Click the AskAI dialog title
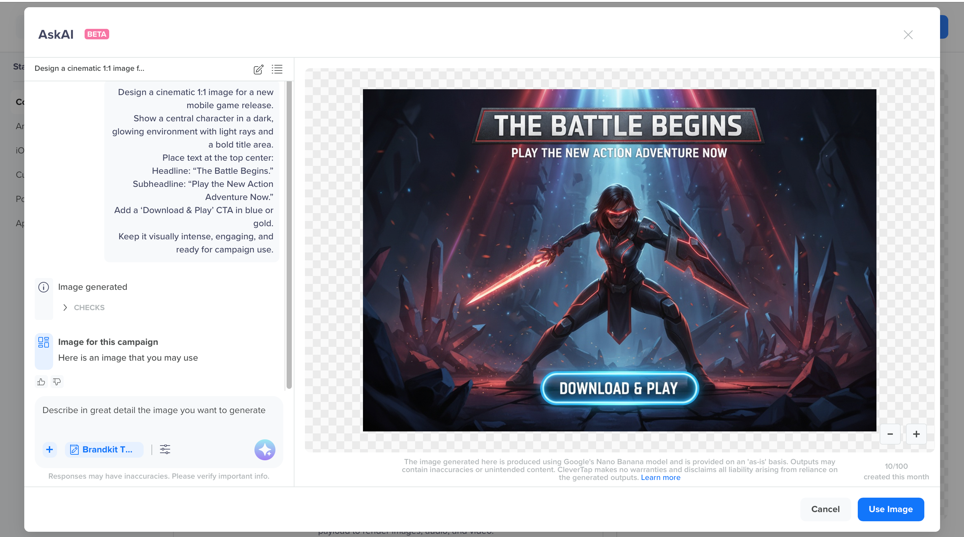The image size is (964, 537). (x=56, y=34)
